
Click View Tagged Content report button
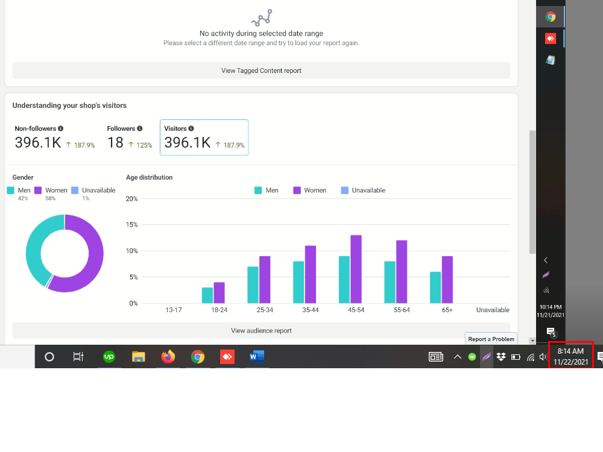tap(261, 71)
